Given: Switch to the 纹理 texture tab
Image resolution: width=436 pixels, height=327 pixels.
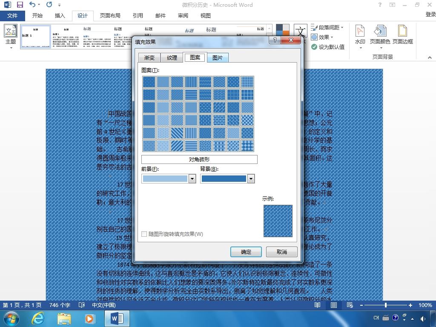Looking at the screenshot, I should 172,57.
